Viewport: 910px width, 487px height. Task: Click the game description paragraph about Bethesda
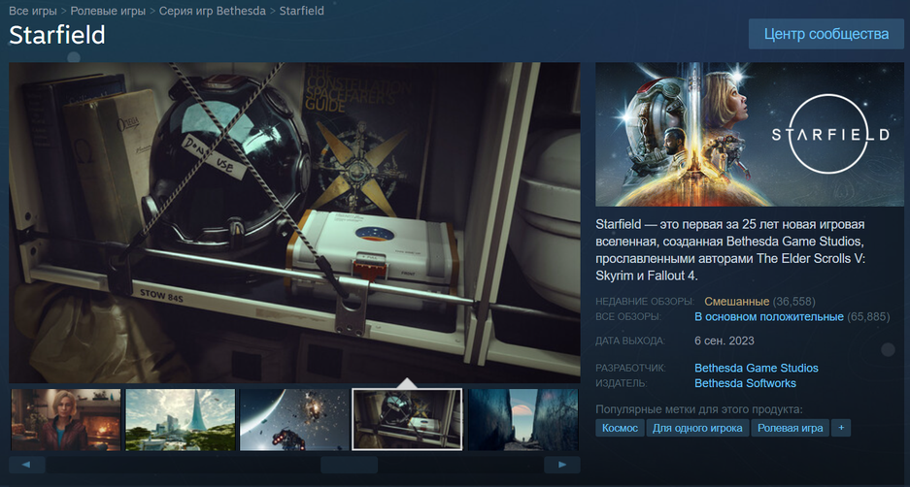point(730,250)
